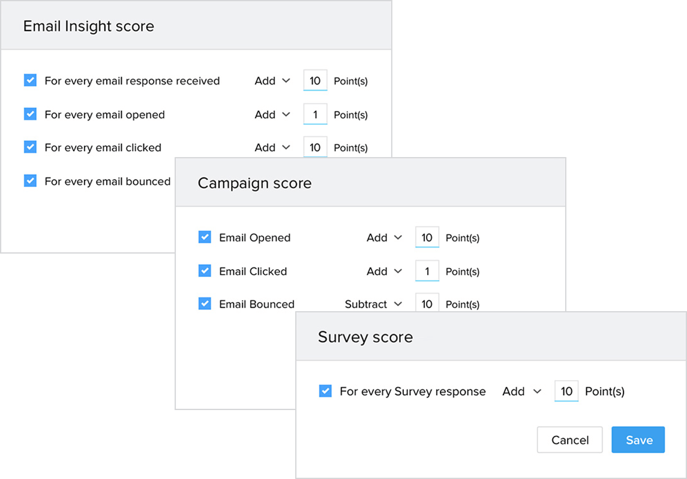
Task: Uncheck 'For every Survey response' checkbox
Action: 325,390
